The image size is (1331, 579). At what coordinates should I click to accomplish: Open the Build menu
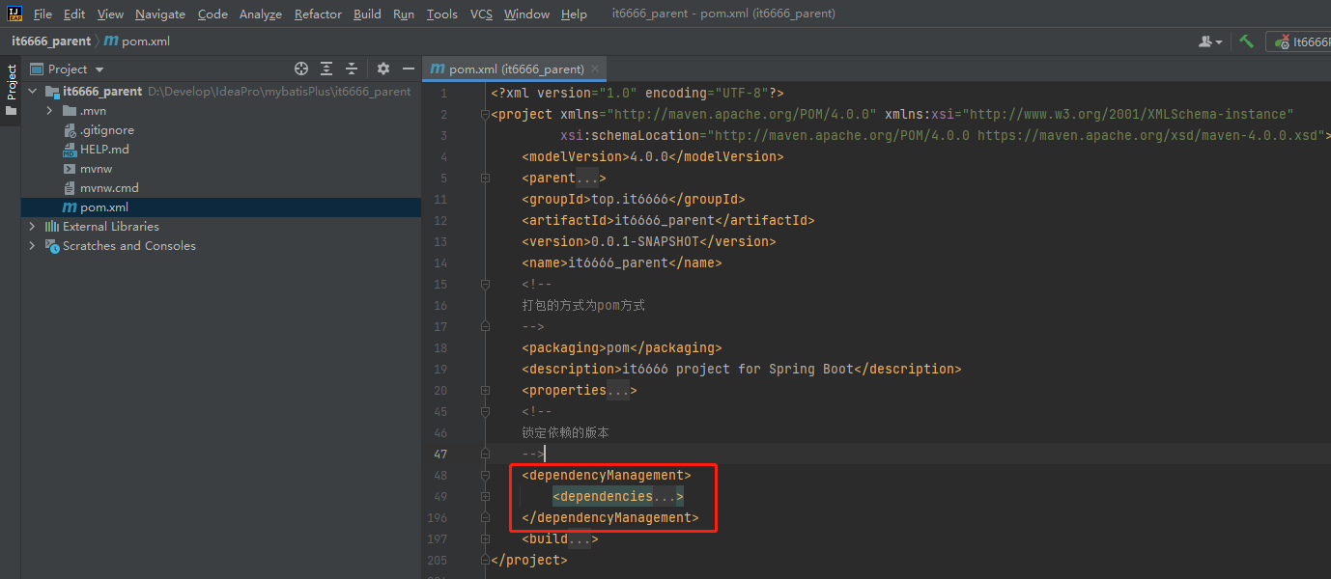click(x=367, y=14)
